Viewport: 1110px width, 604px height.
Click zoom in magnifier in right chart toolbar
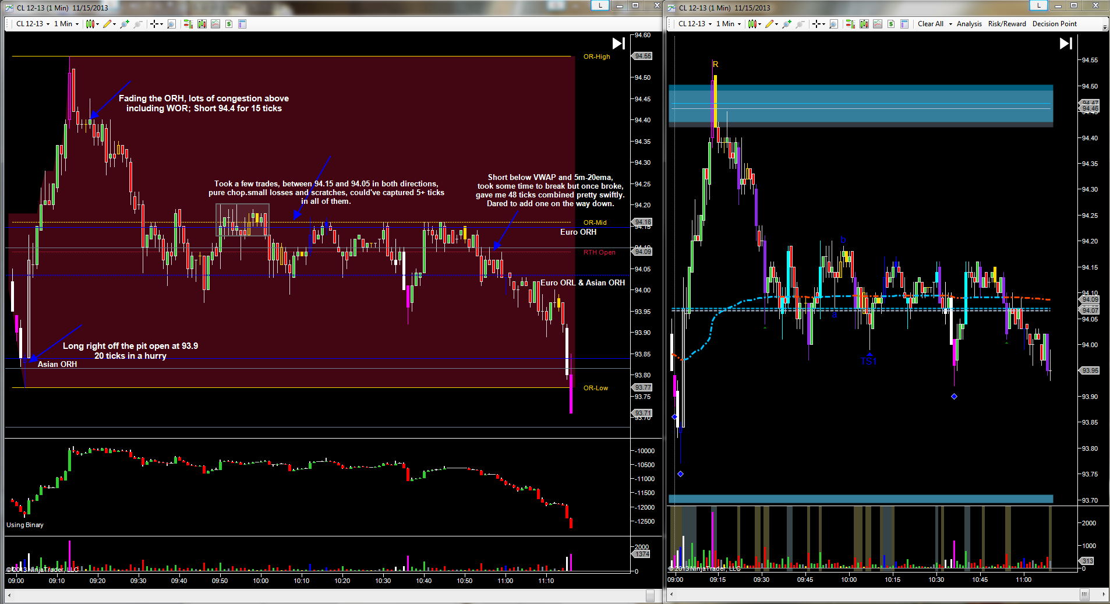pos(786,24)
